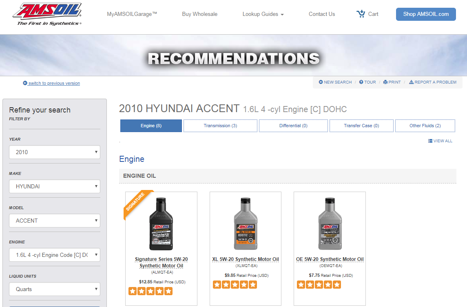Open XL 5W-20 Synthetic Motor Oil link
Screen dimensions: 467x307
click(246, 259)
